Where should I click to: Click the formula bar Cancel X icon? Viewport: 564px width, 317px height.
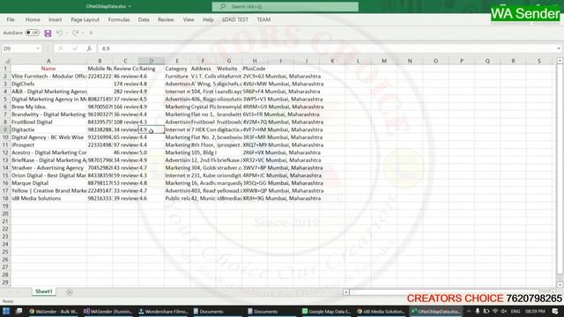click(61, 48)
